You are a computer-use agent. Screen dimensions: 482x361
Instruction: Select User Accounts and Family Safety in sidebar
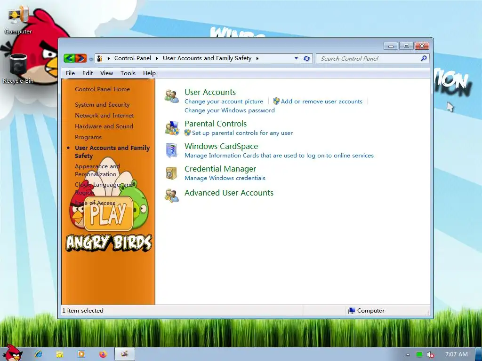(x=112, y=152)
